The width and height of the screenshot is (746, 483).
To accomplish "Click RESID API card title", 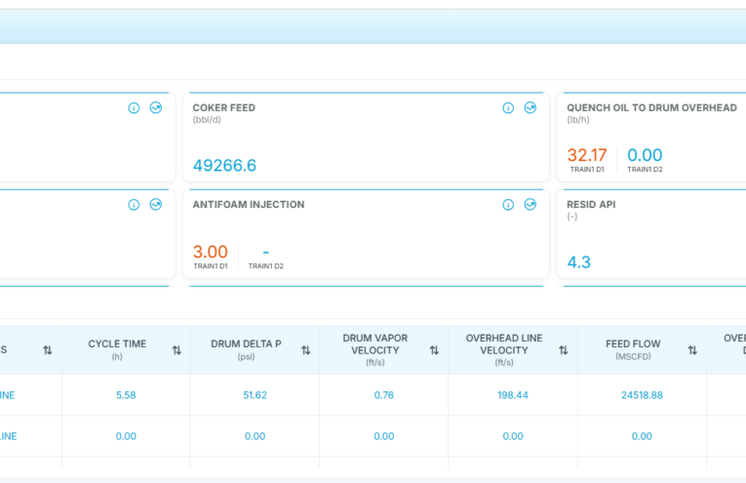I will click(591, 205).
